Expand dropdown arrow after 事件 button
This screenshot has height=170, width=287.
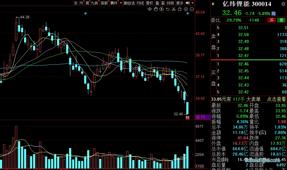pos(121,3)
